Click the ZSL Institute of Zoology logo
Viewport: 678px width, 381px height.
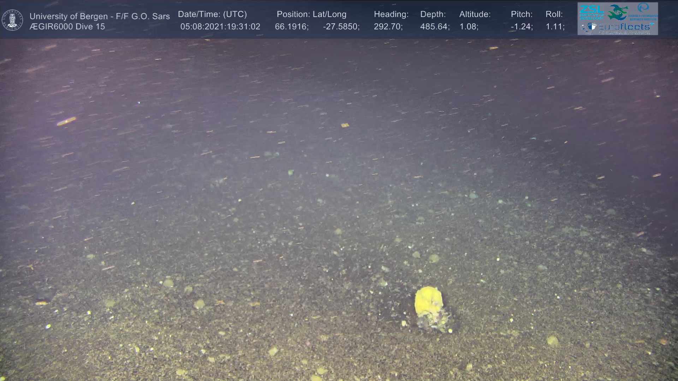[591, 12]
